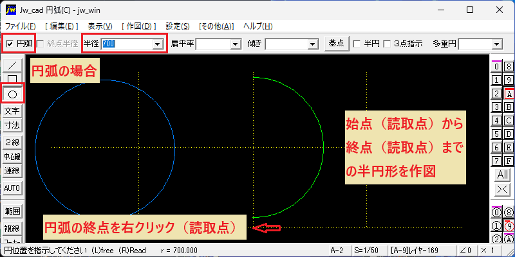
Task: Switch to square layer 8 button
Action: 509,67
